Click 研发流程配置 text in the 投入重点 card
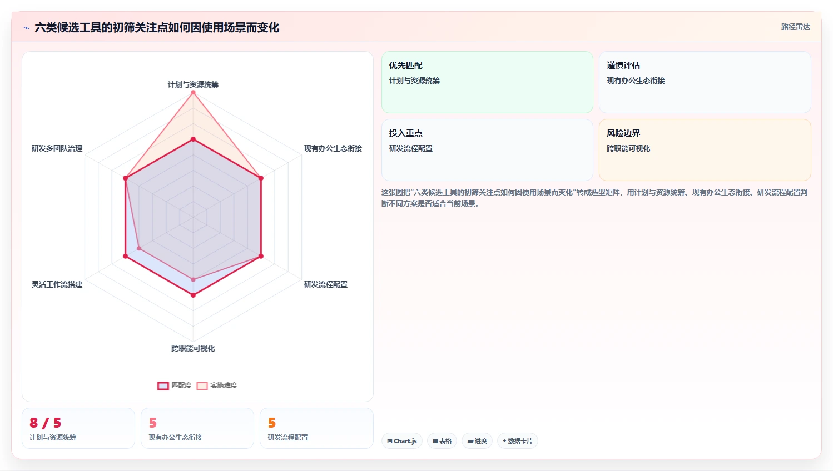Viewport: 833px width, 471px height. 411,148
